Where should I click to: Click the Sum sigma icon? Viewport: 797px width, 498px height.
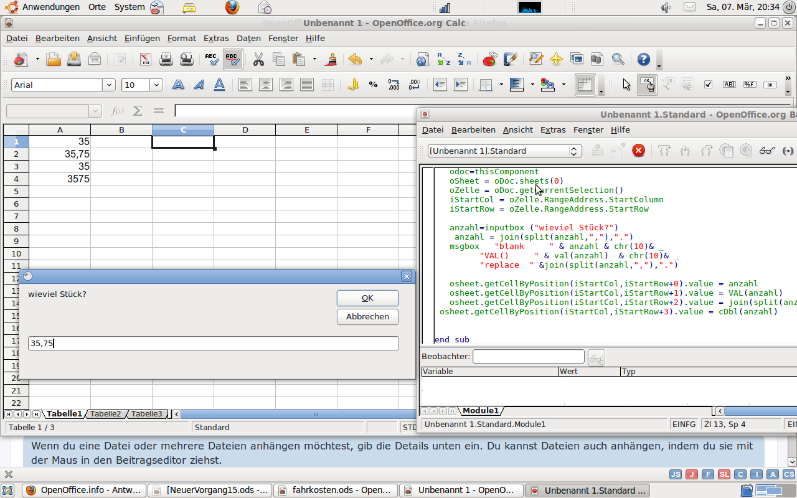coord(138,111)
